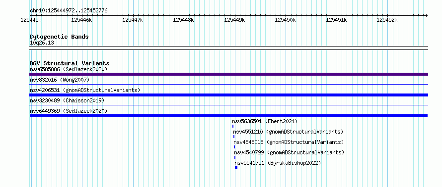Click the thick blue nsv6449369 variant bar
The height and width of the screenshot is (187, 442).
click(x=228, y=116)
